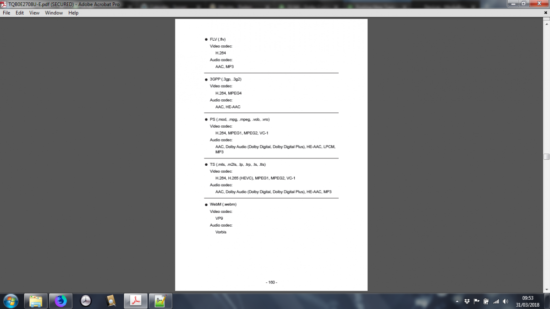Click the H.264, MPEG1, MPEG2, VC-1 line under PS

242,133
